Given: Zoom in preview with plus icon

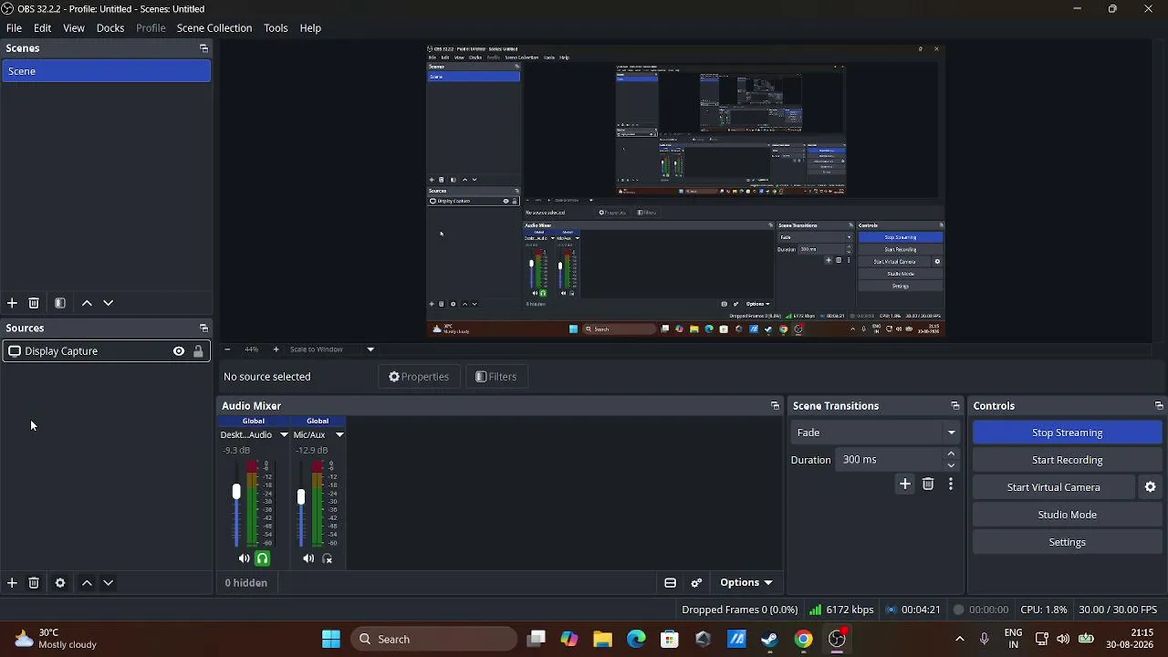Looking at the screenshot, I should click(276, 349).
